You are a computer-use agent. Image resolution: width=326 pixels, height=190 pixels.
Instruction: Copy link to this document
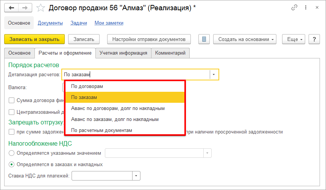(x=294, y=8)
